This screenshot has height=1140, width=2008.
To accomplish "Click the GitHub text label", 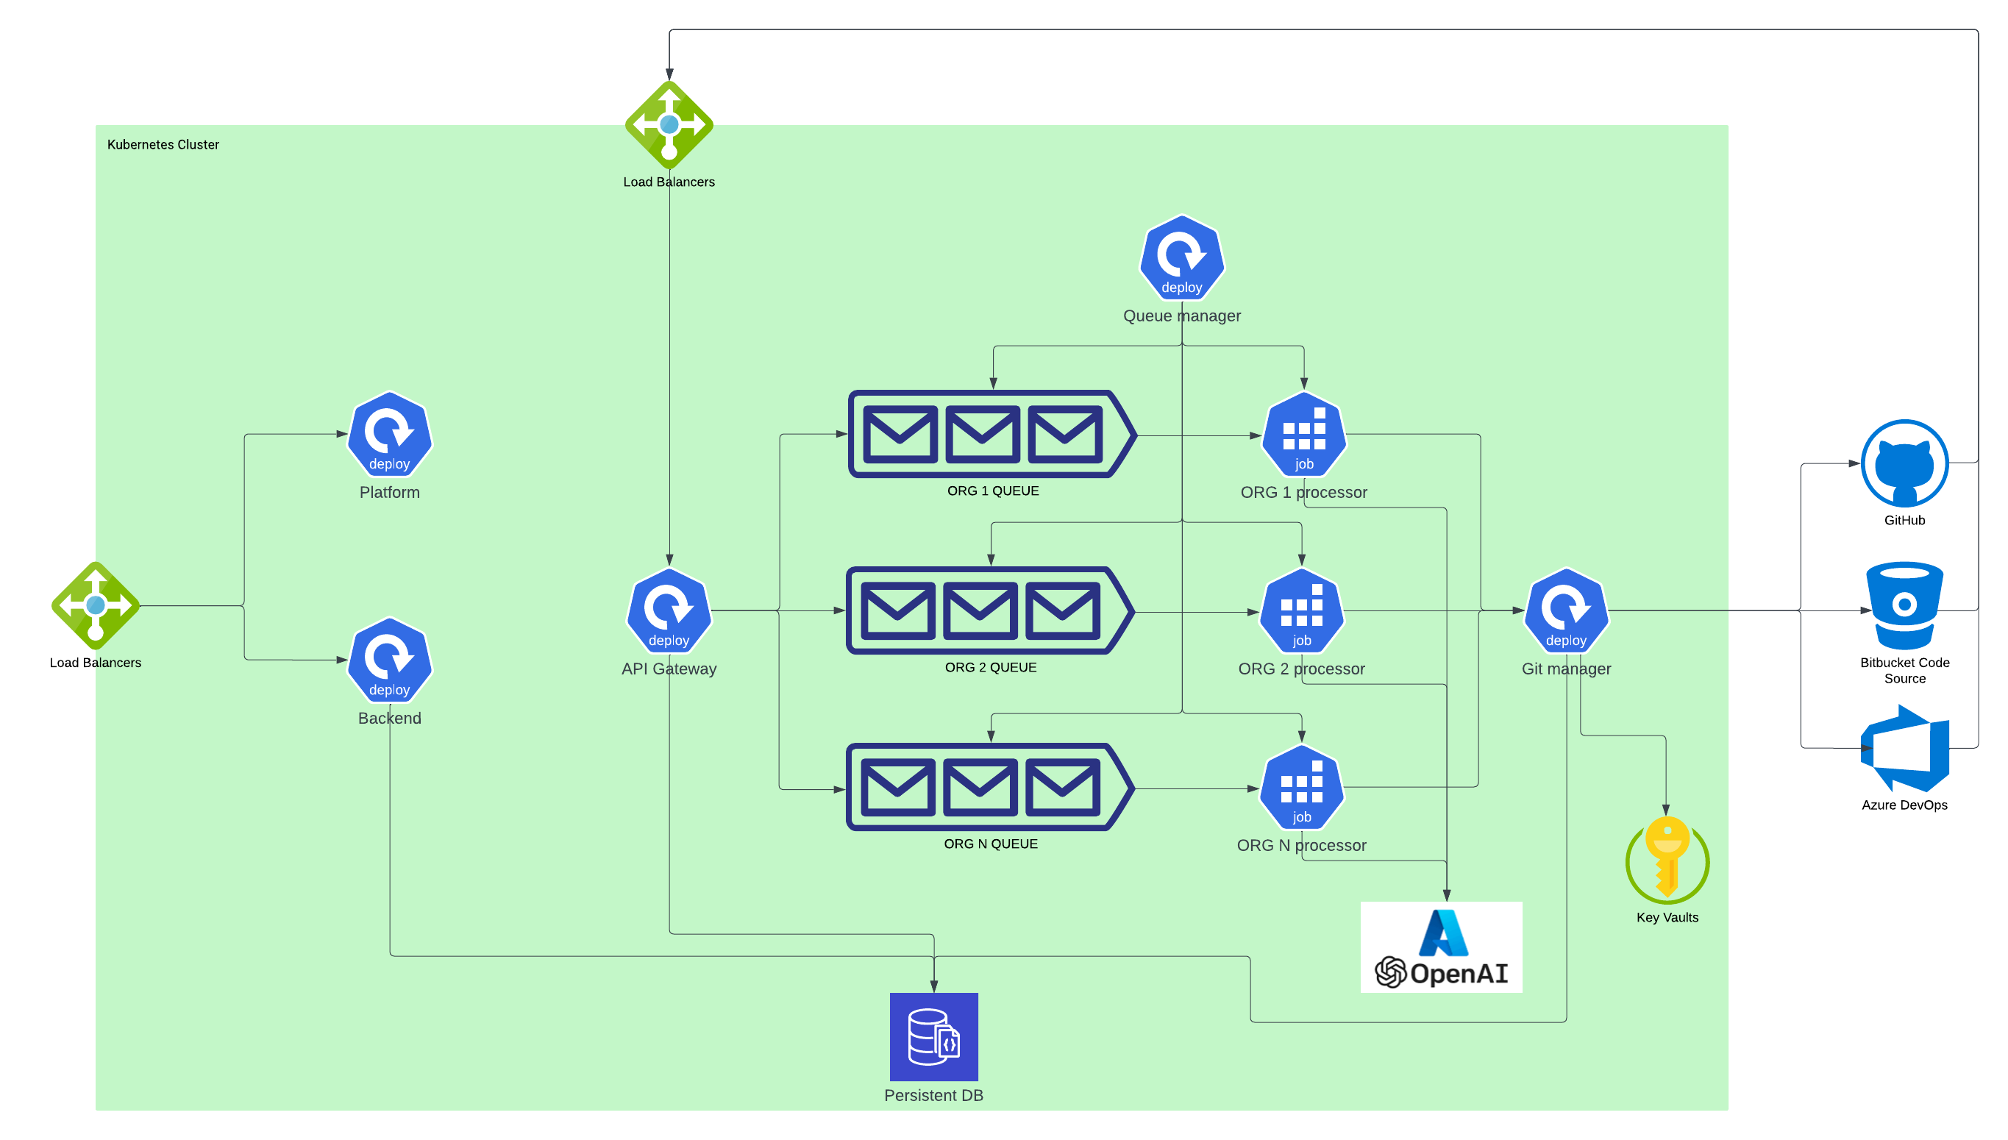I will [x=1904, y=520].
